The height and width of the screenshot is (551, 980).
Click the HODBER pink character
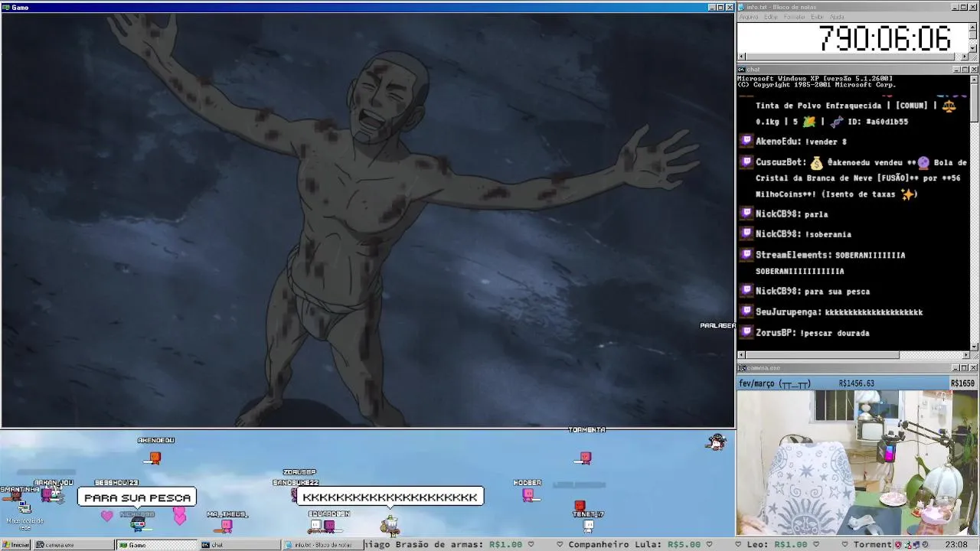point(528,494)
